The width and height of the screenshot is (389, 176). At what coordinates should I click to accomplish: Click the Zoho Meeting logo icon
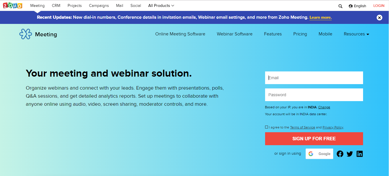(x=25, y=34)
